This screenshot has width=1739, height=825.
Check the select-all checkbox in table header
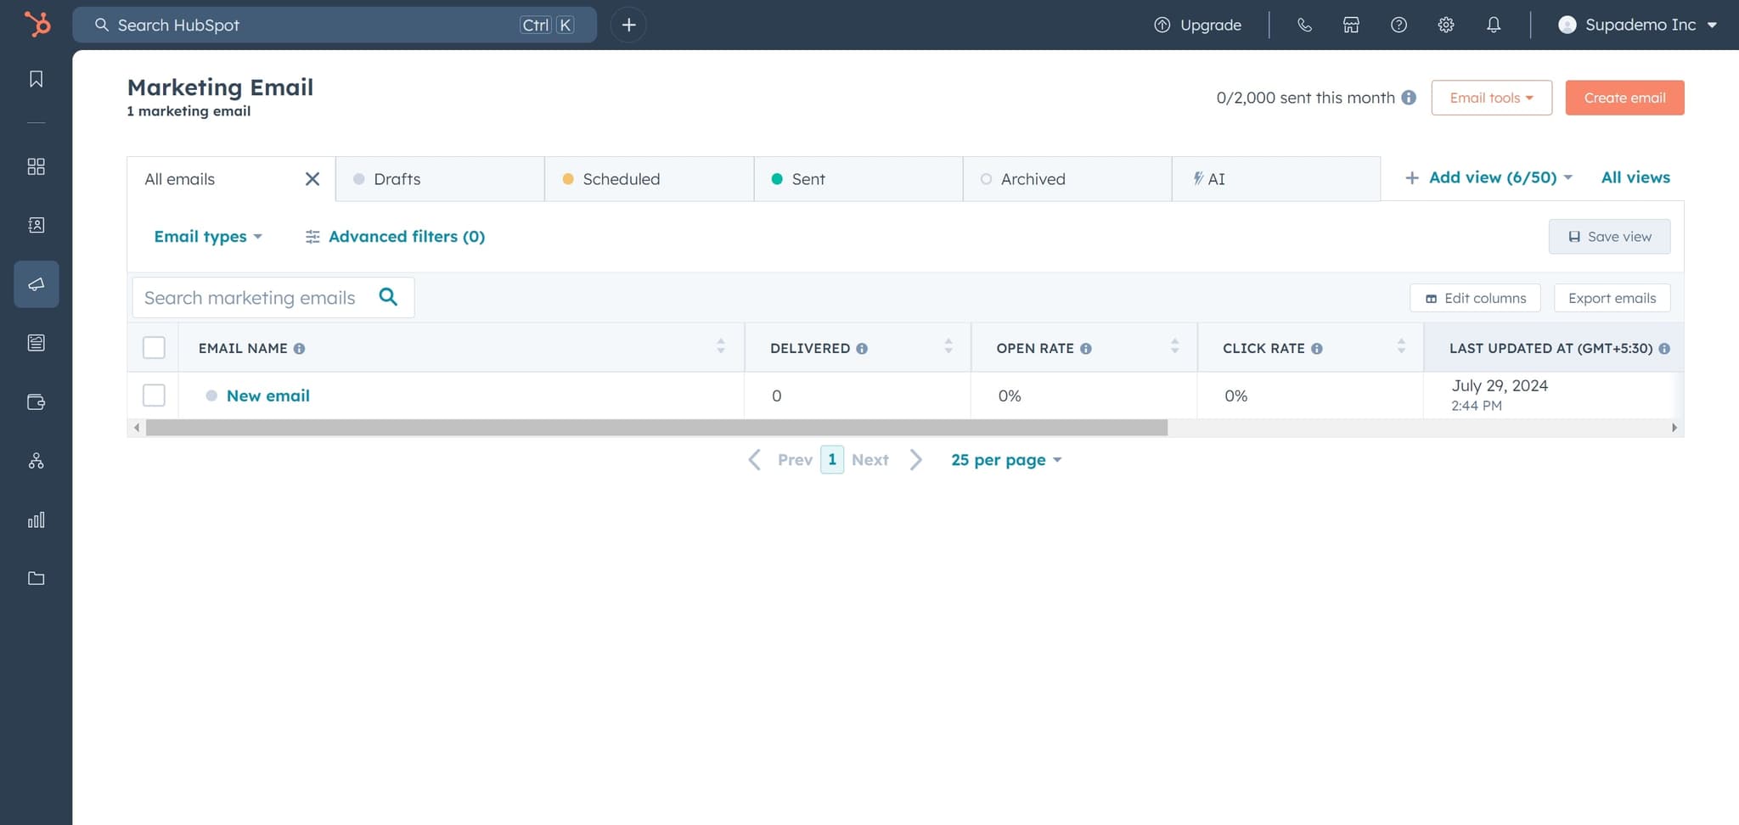154,347
